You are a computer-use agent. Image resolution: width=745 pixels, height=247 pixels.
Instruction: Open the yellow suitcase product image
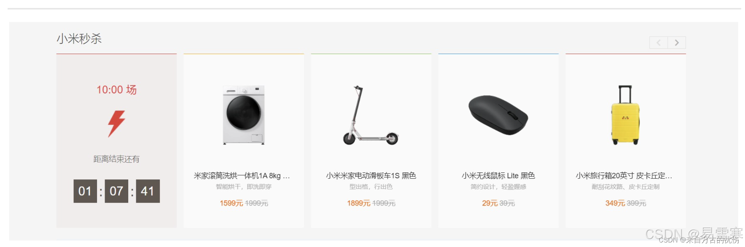626,115
